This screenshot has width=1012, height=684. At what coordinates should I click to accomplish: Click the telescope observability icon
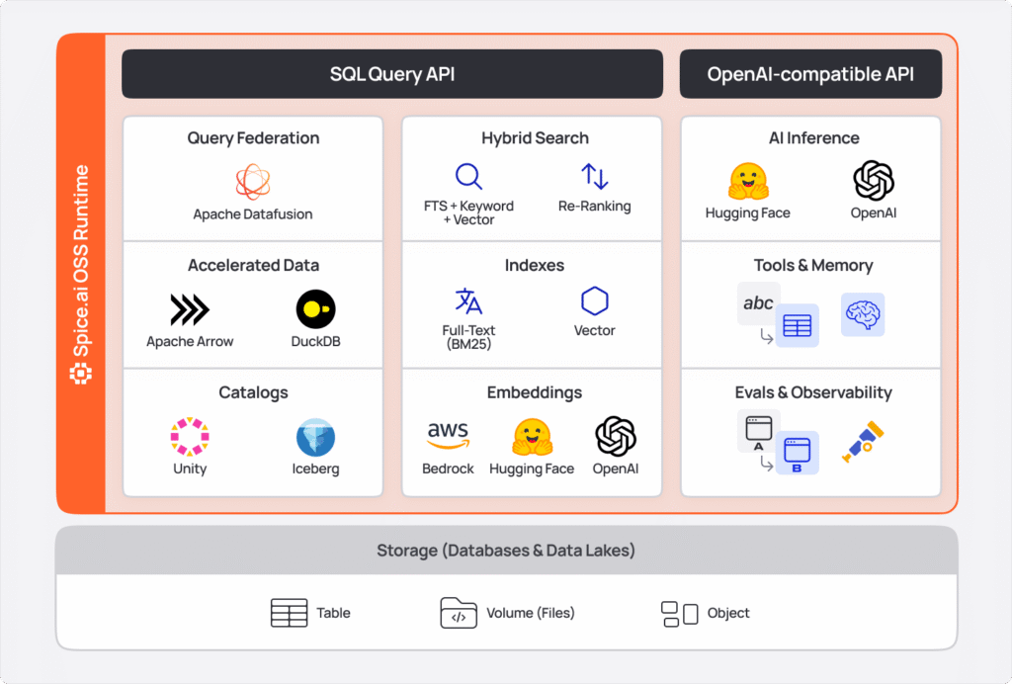[862, 442]
